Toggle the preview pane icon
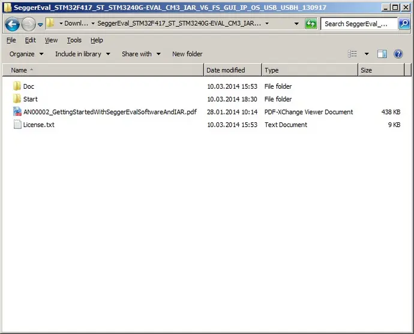Viewport: 414px width, 334px height. [x=382, y=54]
